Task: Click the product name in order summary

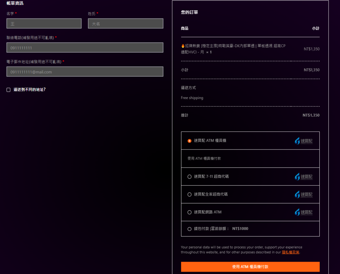Action: [x=233, y=49]
